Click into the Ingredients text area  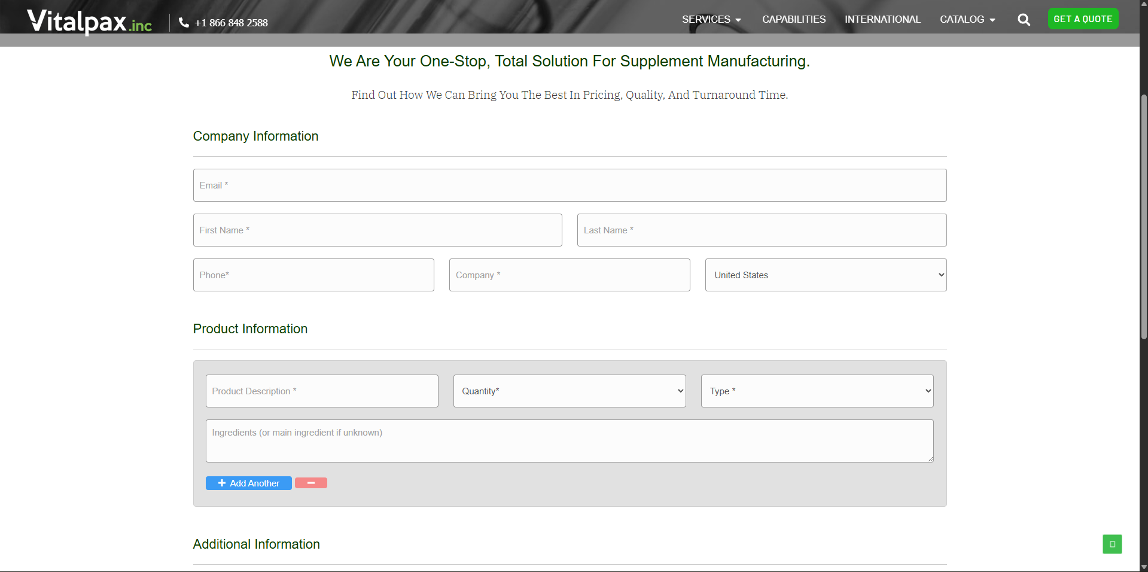coord(570,441)
